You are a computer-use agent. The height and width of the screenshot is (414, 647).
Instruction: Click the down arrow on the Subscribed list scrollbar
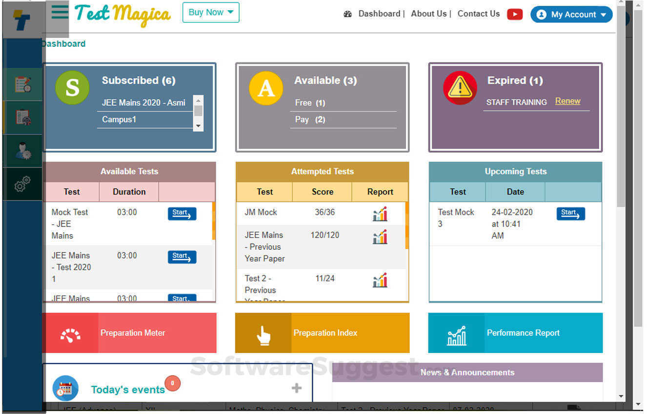[198, 126]
